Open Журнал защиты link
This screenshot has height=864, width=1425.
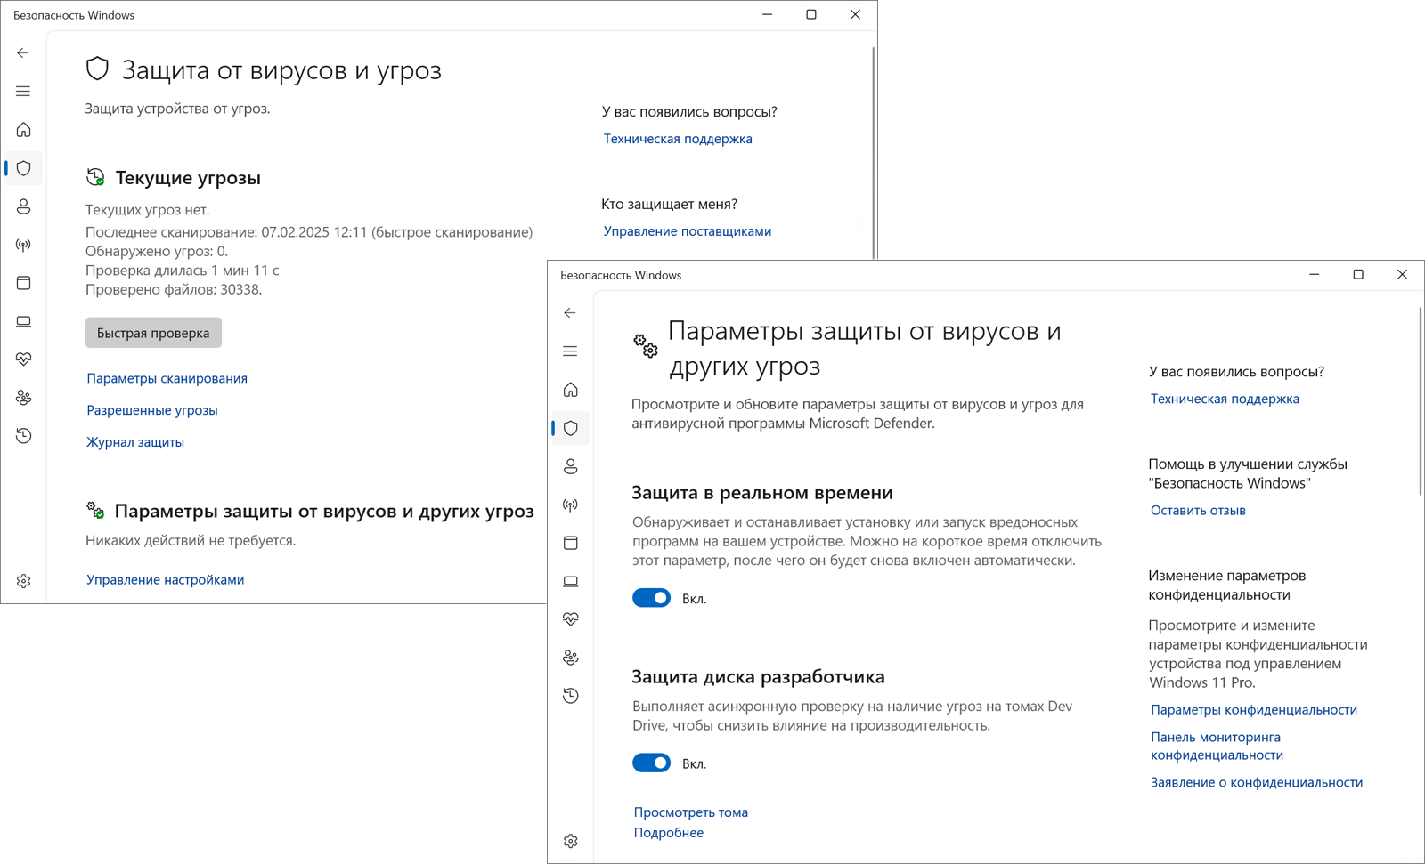135,442
